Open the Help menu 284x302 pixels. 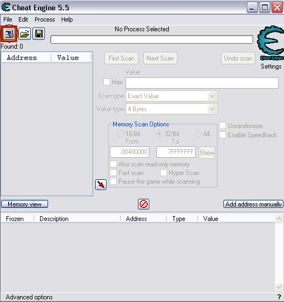pyautogui.click(x=67, y=19)
